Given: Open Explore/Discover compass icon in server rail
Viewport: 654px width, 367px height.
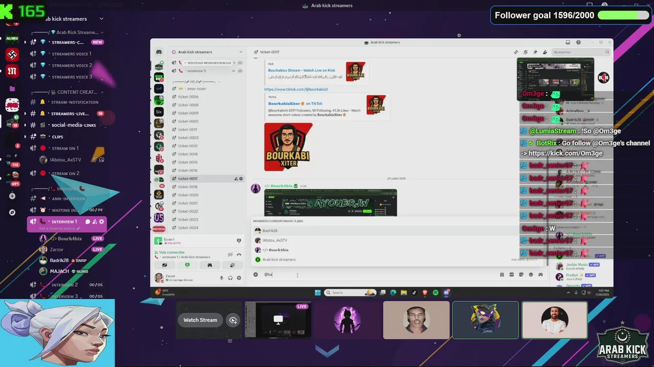Looking at the screenshot, I should 12,212.
